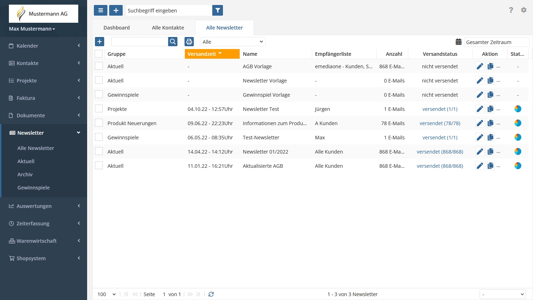Expand the Auswertungen sidebar section
This screenshot has width=533, height=300.
(x=43, y=206)
